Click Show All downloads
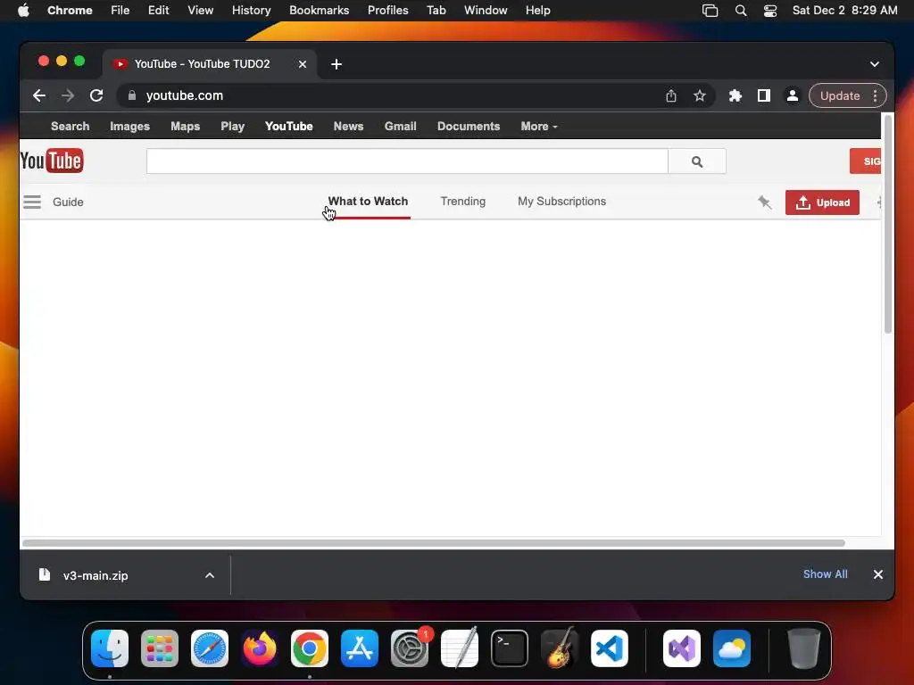 click(826, 574)
